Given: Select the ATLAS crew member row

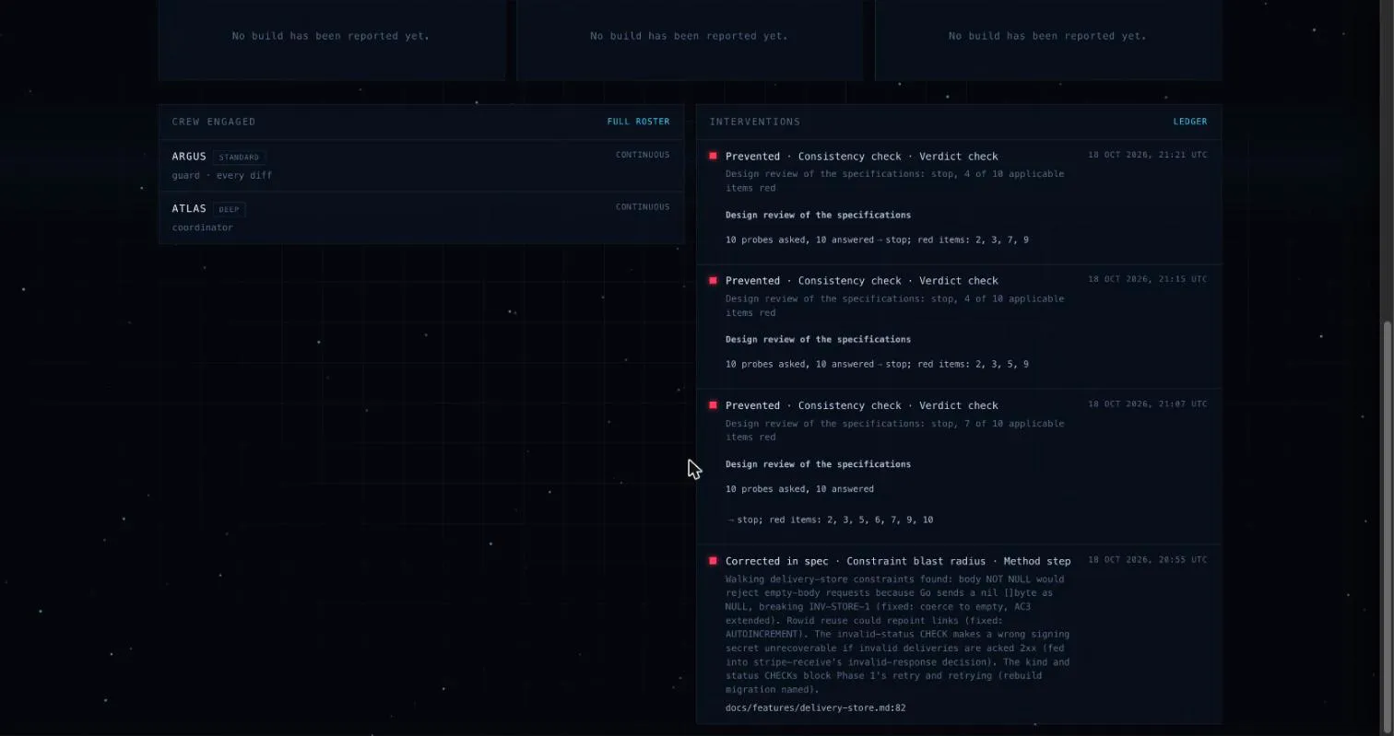Looking at the screenshot, I should [x=421, y=217].
